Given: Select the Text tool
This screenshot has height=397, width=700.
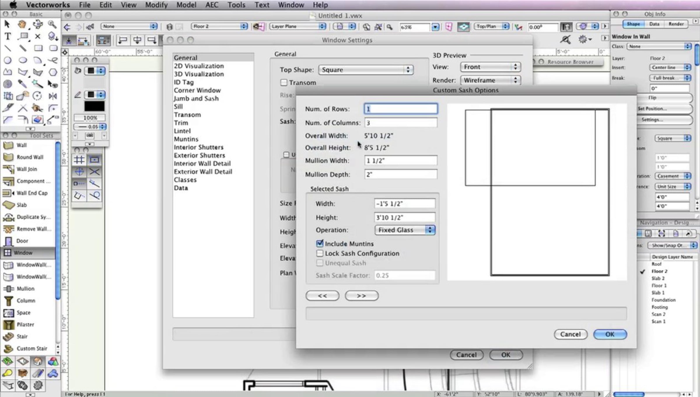Looking at the screenshot, I should (8, 36).
